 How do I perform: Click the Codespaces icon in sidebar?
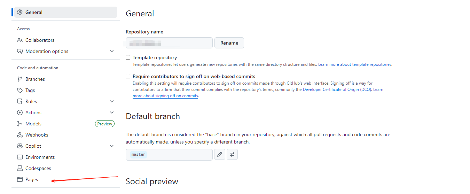click(20, 168)
